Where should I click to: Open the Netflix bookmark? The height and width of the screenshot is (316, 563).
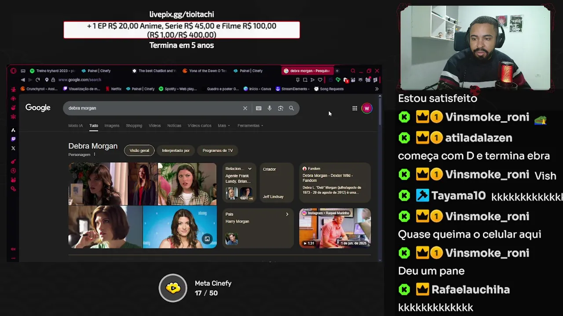[113, 89]
